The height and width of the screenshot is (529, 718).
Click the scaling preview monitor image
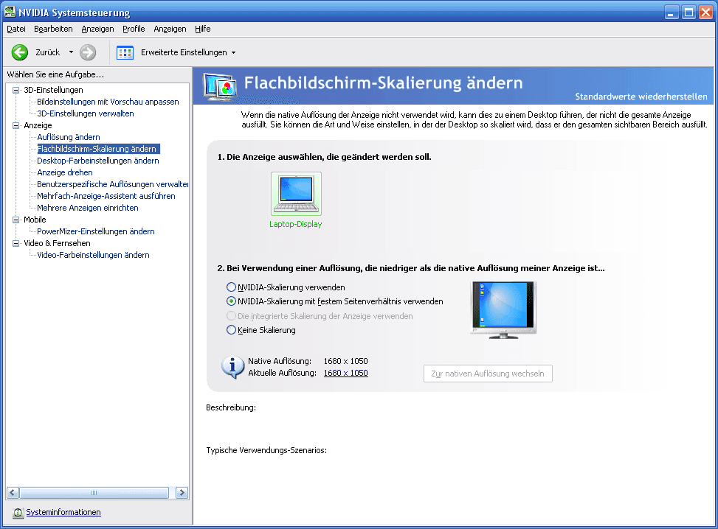[x=503, y=310]
